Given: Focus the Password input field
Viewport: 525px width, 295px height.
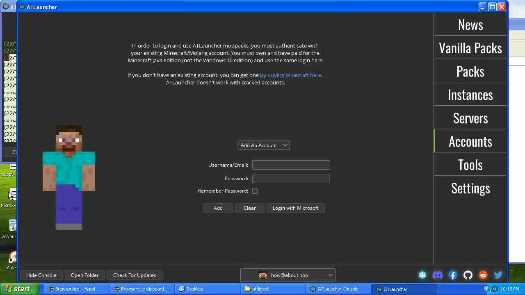Looking at the screenshot, I should coord(291,179).
